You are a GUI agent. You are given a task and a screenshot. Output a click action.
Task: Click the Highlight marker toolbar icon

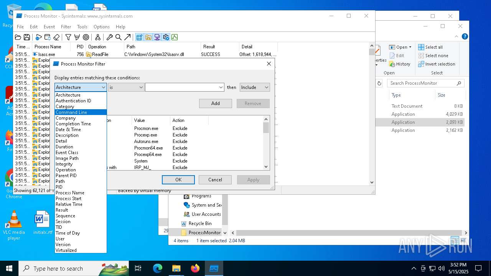click(x=77, y=37)
